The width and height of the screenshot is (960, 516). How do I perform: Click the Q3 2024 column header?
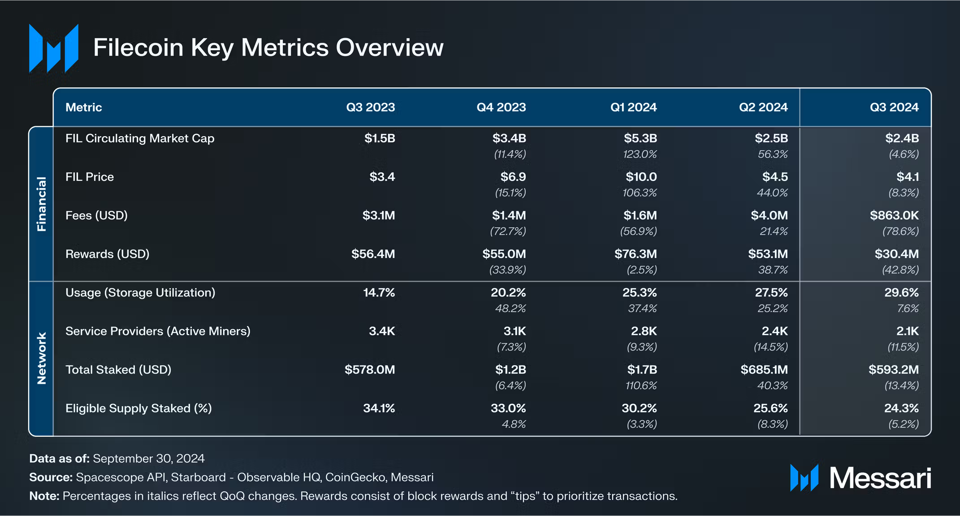click(894, 107)
